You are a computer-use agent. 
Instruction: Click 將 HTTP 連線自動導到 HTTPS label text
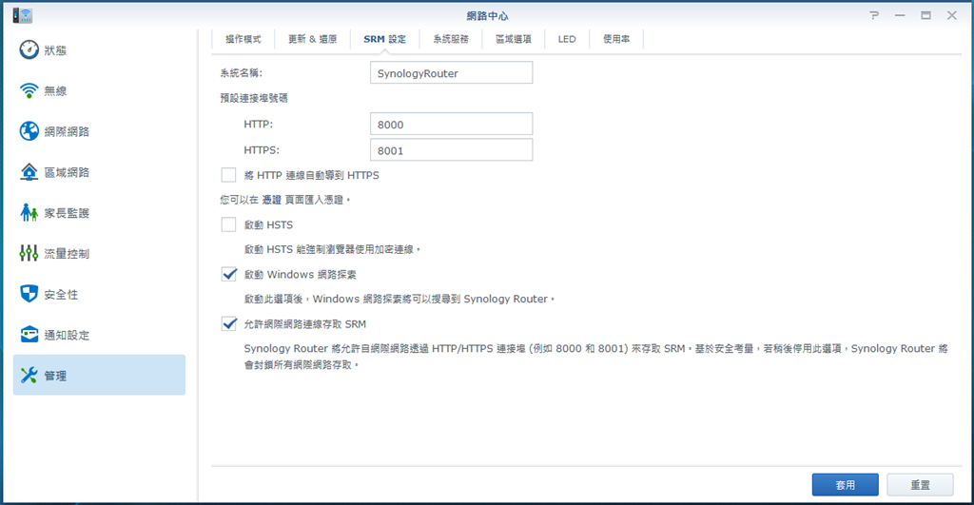click(x=311, y=175)
